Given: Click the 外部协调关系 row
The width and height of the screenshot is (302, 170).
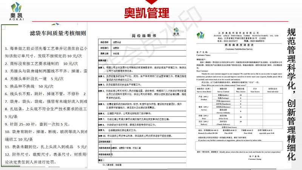Looking at the screenshot, I should pyautogui.click(x=142, y=155).
